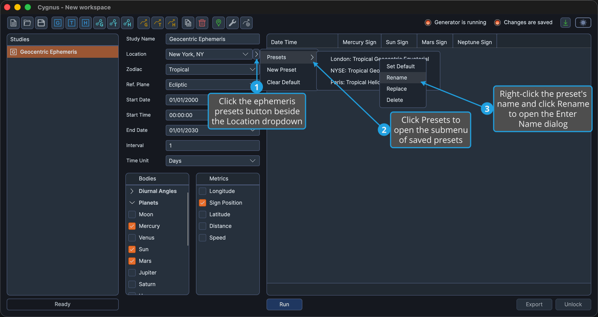Click the Ready status bar
Image resolution: width=598 pixels, height=317 pixels.
point(63,304)
